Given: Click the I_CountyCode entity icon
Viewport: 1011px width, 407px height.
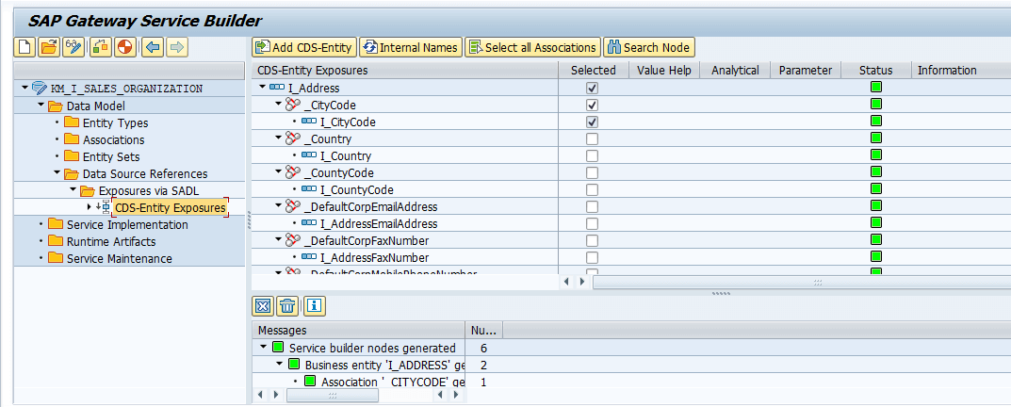Looking at the screenshot, I should 309,189.
